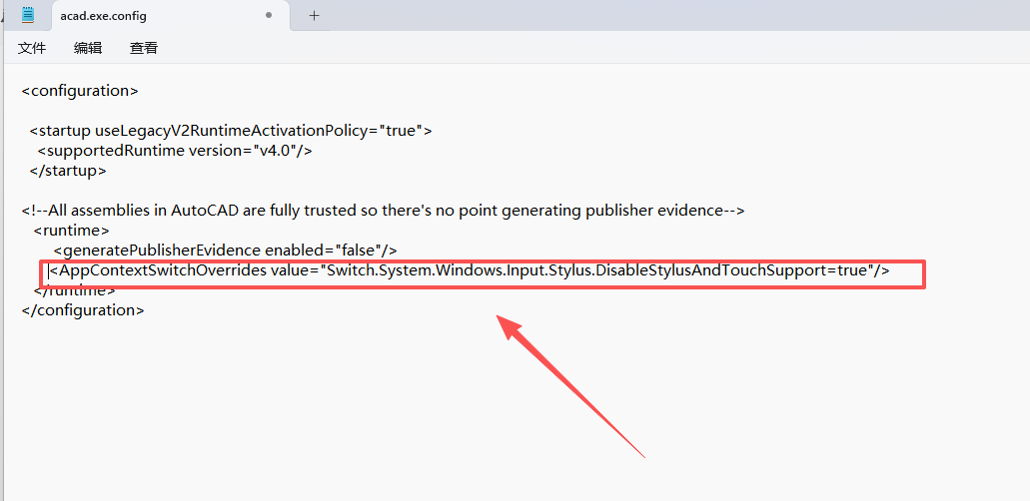Click the unsaved-changes dot on the tab
This screenshot has height=501, width=1030.
point(269,16)
